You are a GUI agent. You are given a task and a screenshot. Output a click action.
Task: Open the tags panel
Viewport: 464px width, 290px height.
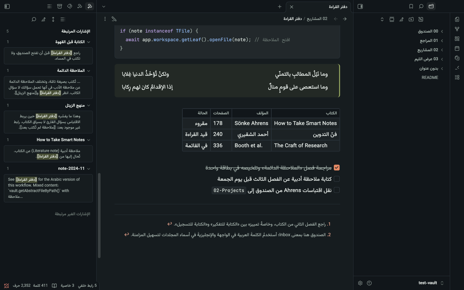click(70, 6)
